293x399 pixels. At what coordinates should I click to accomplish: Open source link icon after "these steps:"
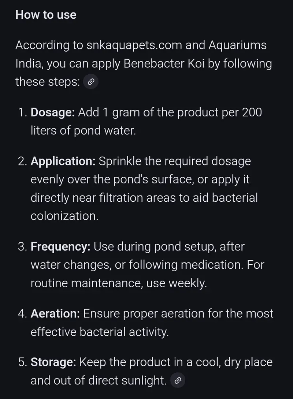(90, 82)
